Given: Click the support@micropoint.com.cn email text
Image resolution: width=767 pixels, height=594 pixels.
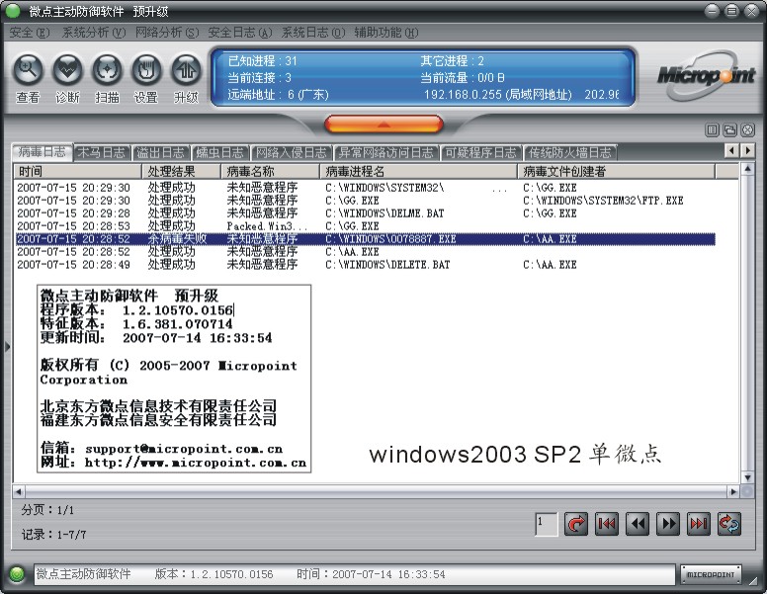Looking at the screenshot, I should click(184, 449).
